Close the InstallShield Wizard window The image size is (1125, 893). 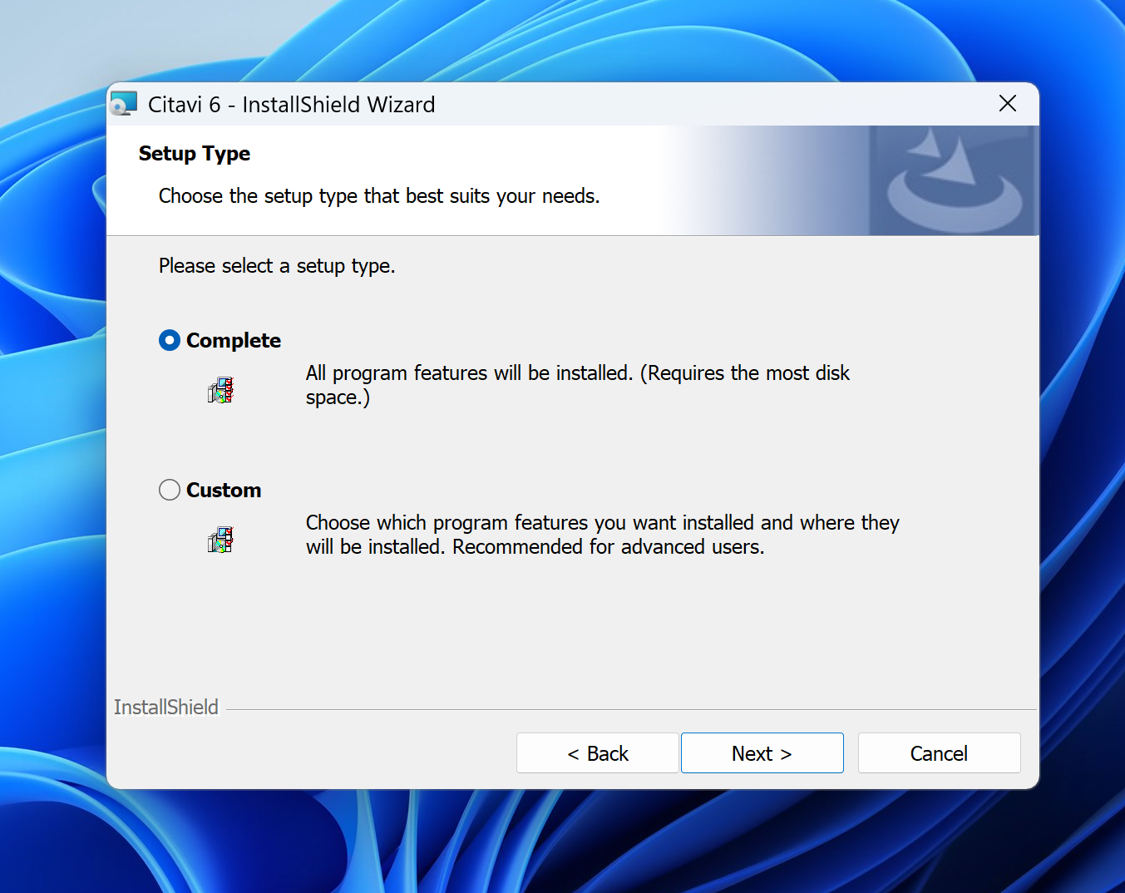click(x=1007, y=104)
